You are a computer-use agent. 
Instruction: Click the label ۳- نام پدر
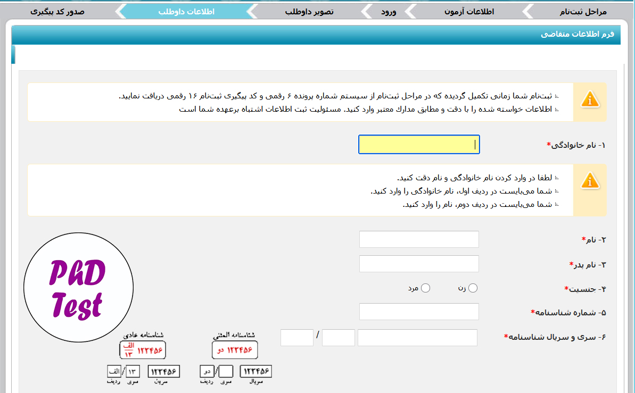point(588,265)
